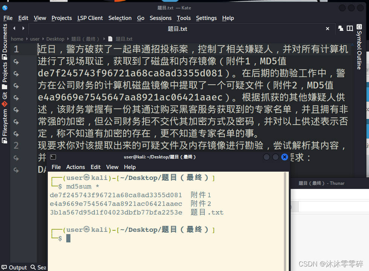This screenshot has width=369, height=271.
Task: Open the LSP Client menu
Action: [90, 18]
